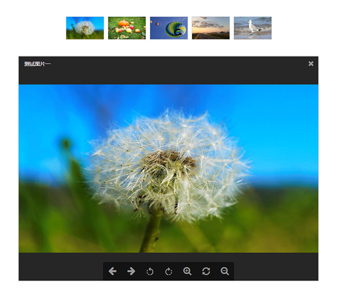
Task: Pick the sunset road thumbnail
Action: [210, 28]
